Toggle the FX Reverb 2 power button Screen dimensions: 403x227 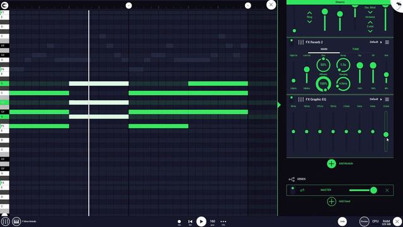click(292, 40)
